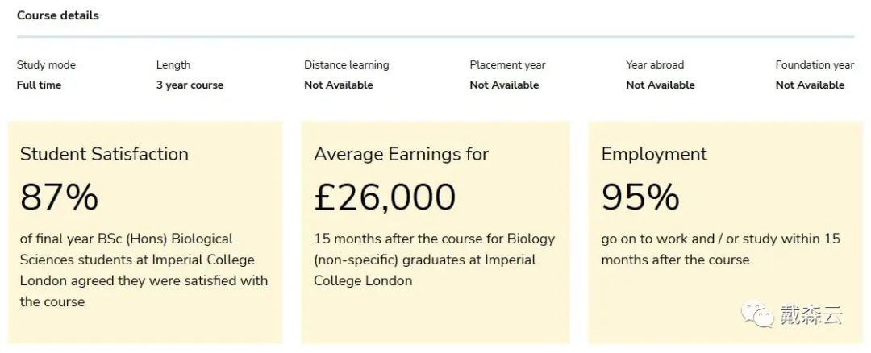Click the 87% satisfaction figure

click(59, 197)
